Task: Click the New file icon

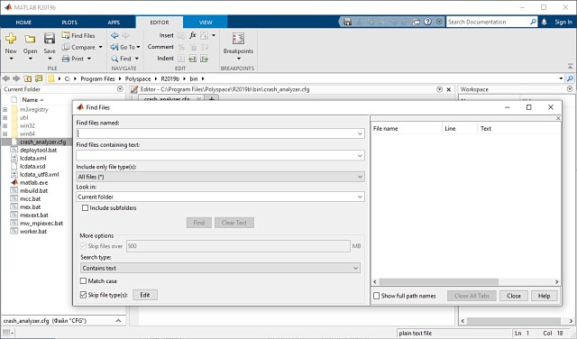Action: point(11,38)
